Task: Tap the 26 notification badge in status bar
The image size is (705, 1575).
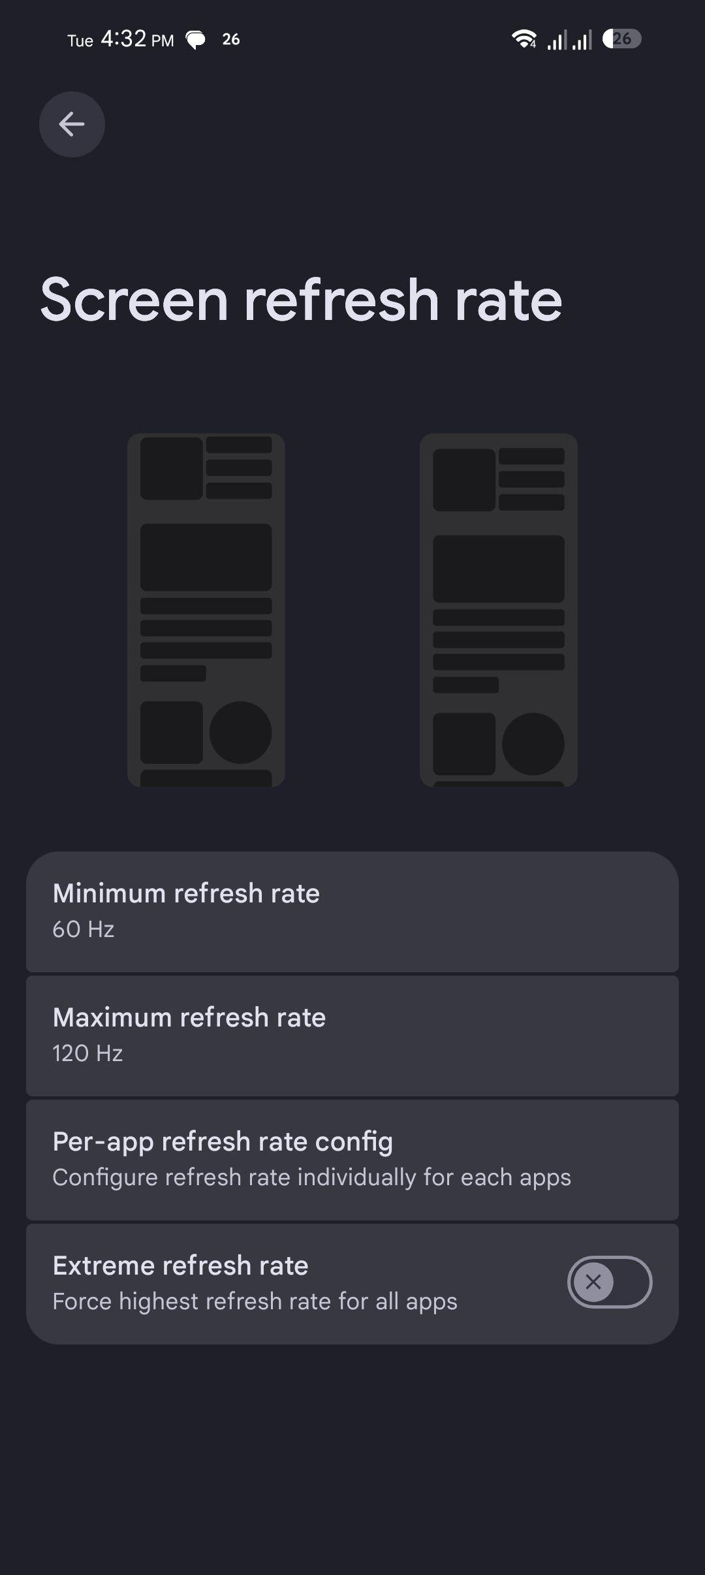Action: click(x=231, y=39)
